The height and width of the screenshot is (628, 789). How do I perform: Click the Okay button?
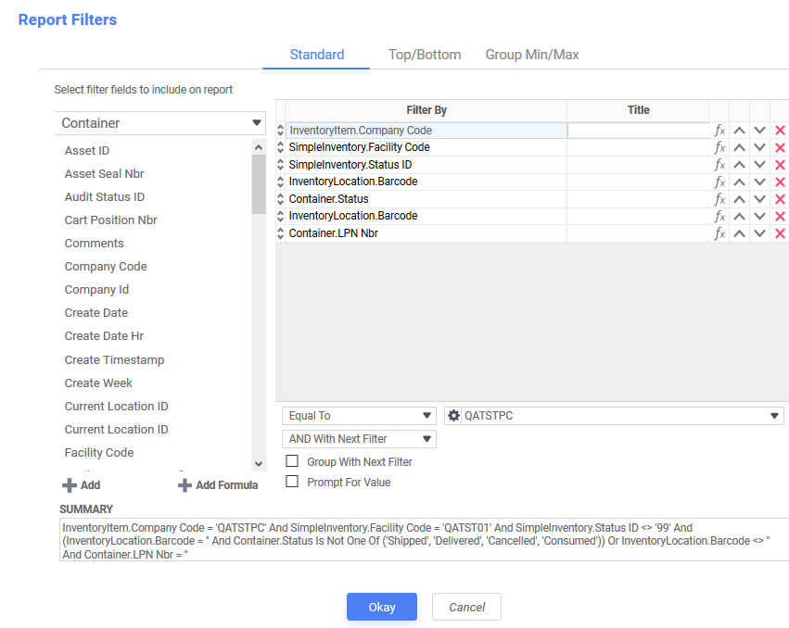coord(381,607)
